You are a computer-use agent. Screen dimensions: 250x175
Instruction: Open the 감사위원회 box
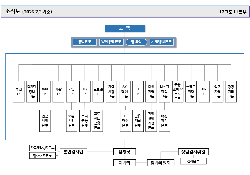tap(161, 163)
